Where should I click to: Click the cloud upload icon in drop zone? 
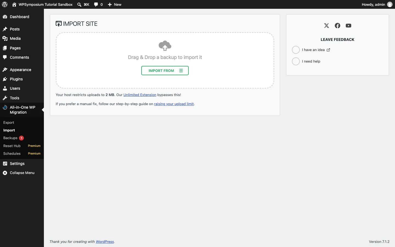[165, 46]
